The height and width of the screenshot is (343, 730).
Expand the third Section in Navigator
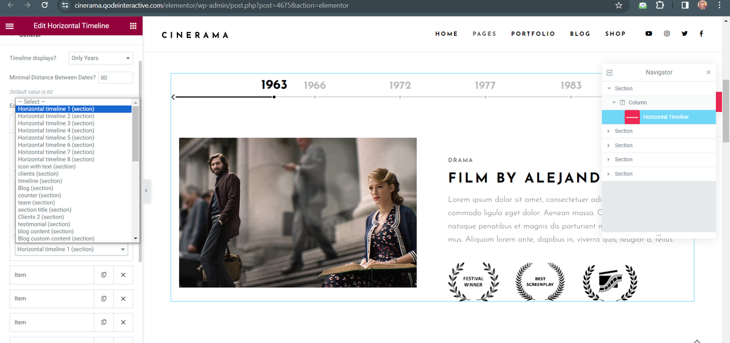[x=609, y=146]
